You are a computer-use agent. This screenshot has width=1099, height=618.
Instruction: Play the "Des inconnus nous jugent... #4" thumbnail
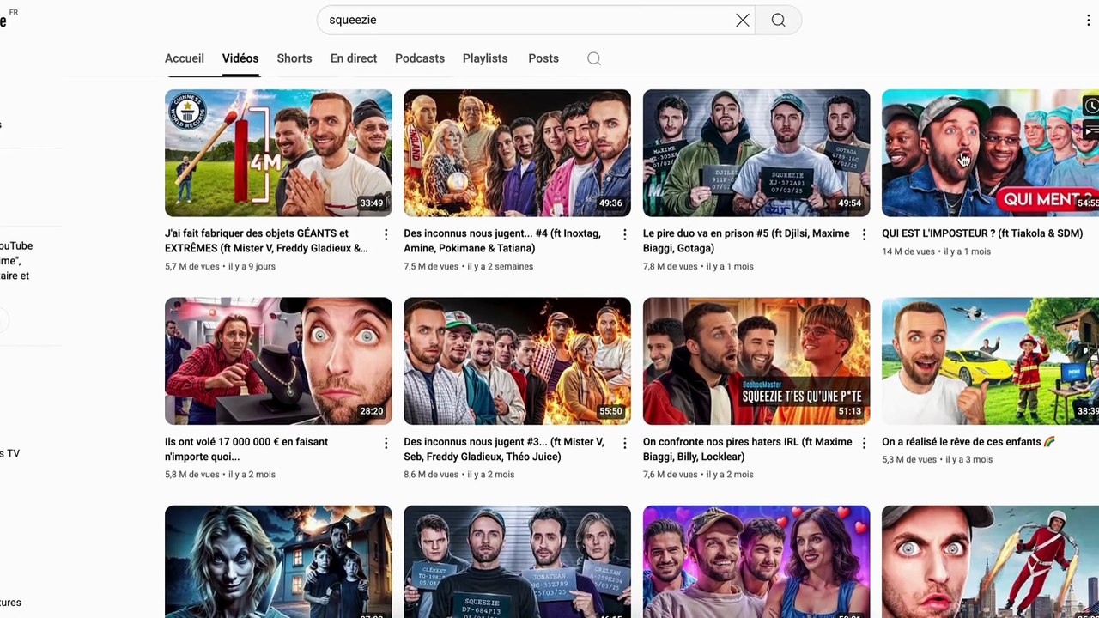[517, 153]
